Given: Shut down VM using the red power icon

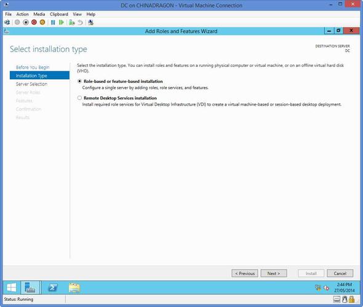Looking at the screenshot, I should [x=34, y=22].
